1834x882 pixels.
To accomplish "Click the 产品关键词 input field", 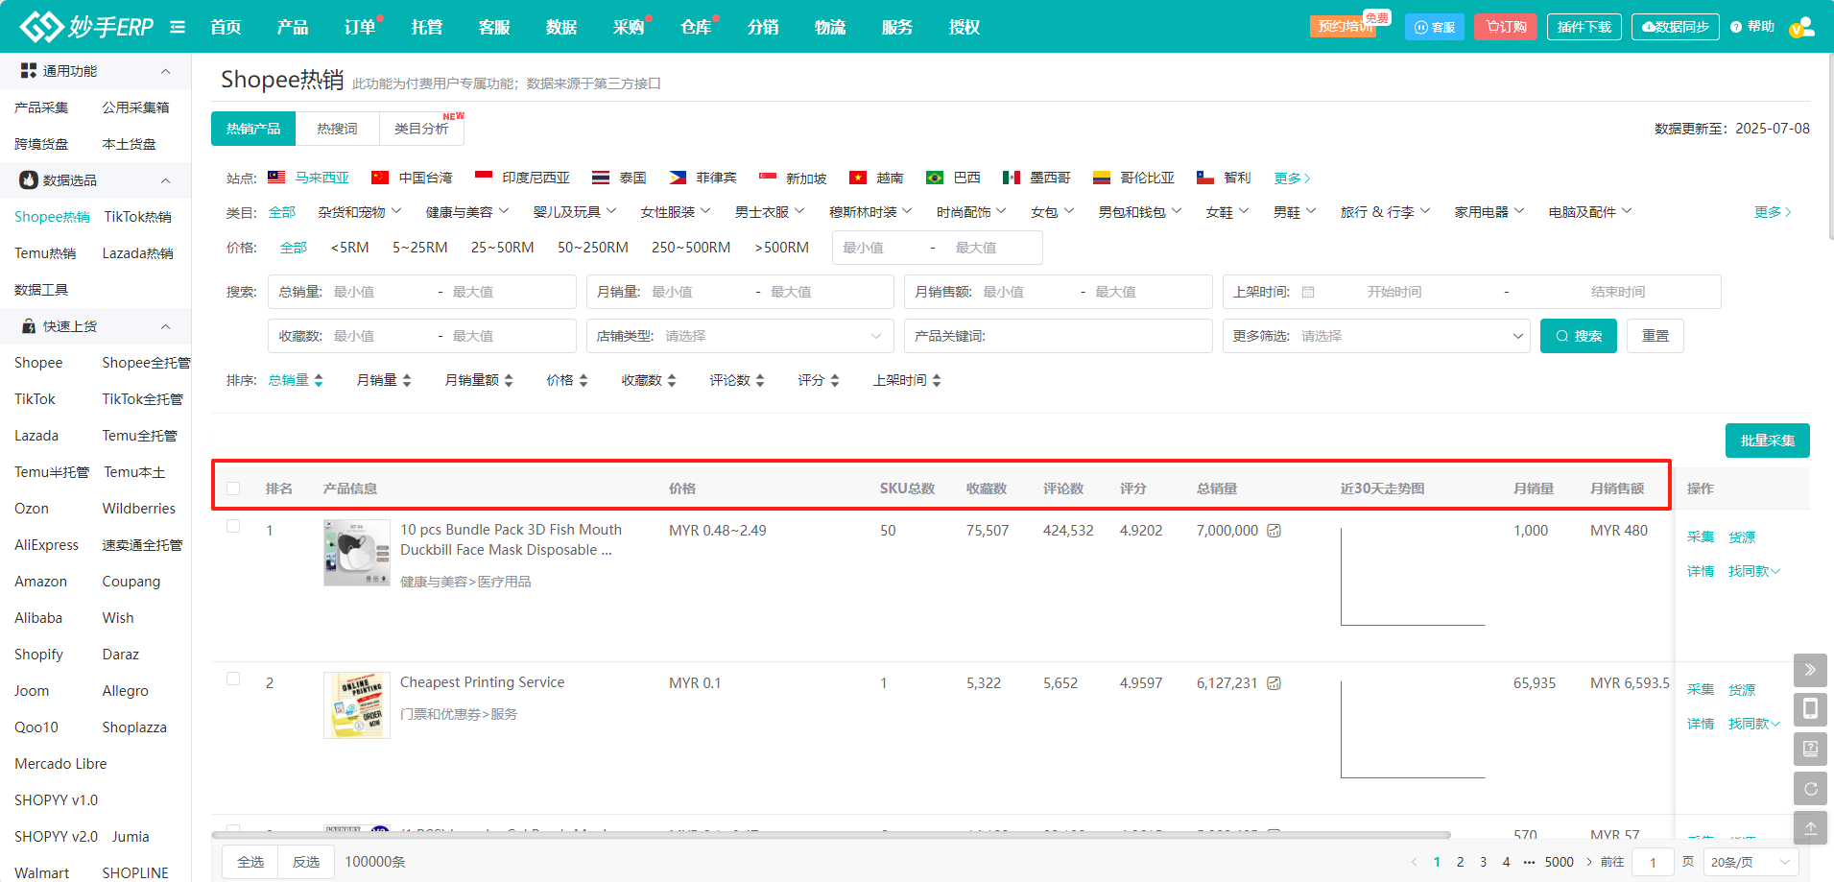I will pyautogui.click(x=1059, y=336).
